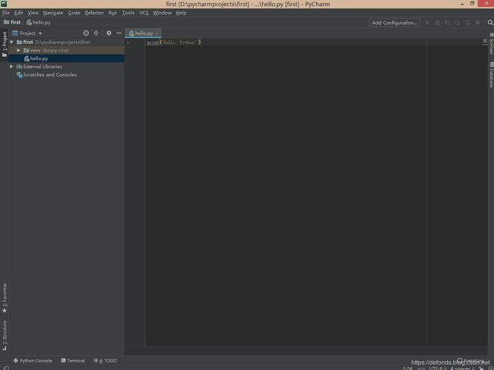Click the tool window quick-access icon bottom-left
Screen dimensions: 494x370
click(x=6, y=368)
